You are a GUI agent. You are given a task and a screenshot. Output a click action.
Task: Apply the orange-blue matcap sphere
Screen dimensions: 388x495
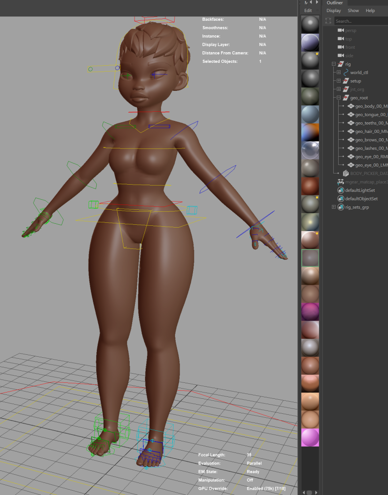coord(310,132)
